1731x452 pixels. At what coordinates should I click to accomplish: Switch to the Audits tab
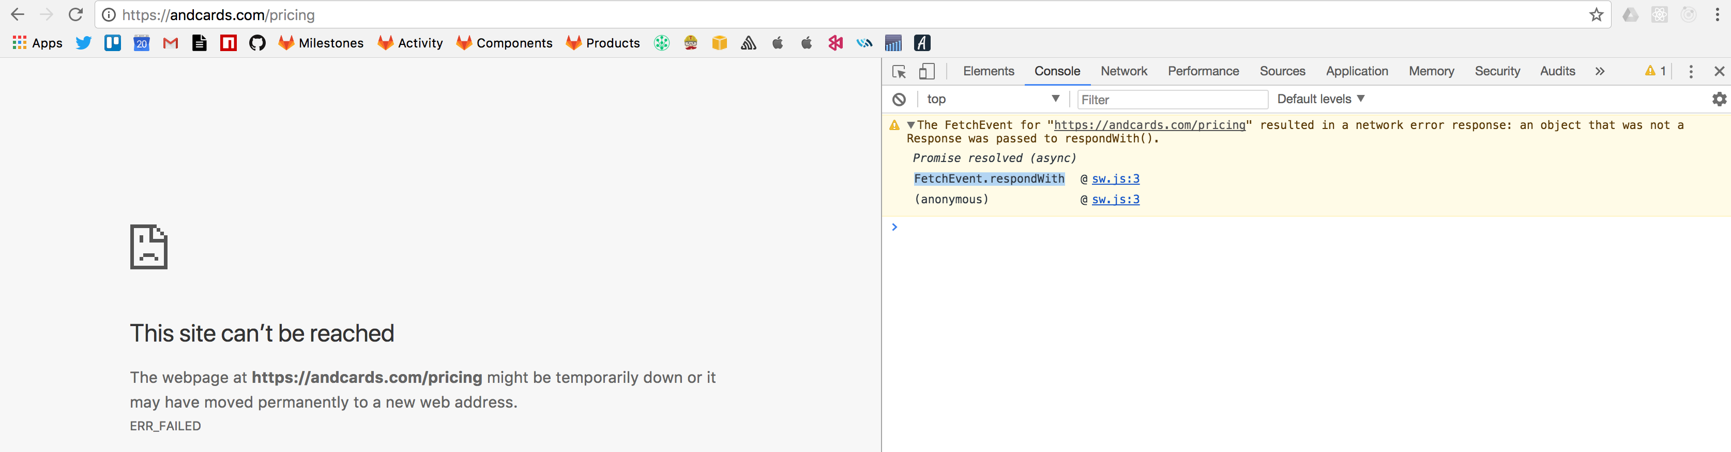tap(1557, 71)
